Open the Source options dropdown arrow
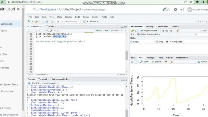208x117 pixels. 122,31
